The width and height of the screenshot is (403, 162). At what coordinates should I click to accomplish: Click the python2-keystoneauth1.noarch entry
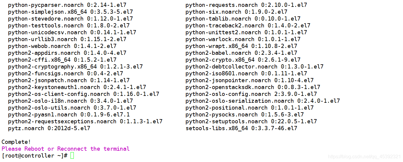[77, 87]
